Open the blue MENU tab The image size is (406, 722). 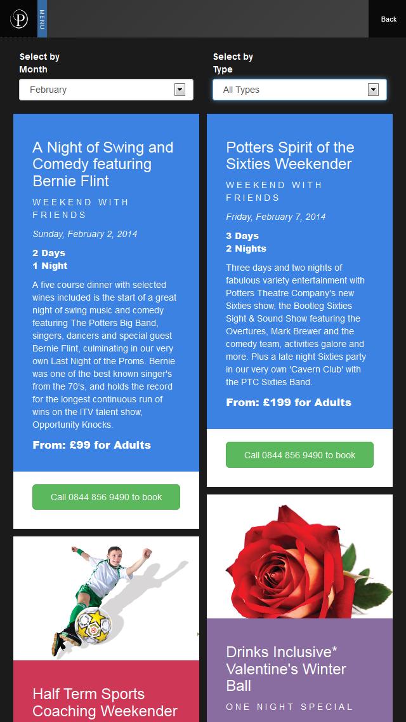tap(42, 19)
